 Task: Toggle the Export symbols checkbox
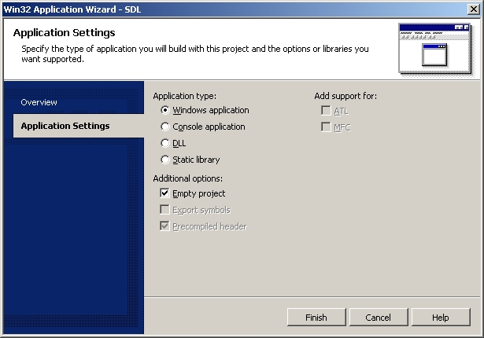(164, 210)
